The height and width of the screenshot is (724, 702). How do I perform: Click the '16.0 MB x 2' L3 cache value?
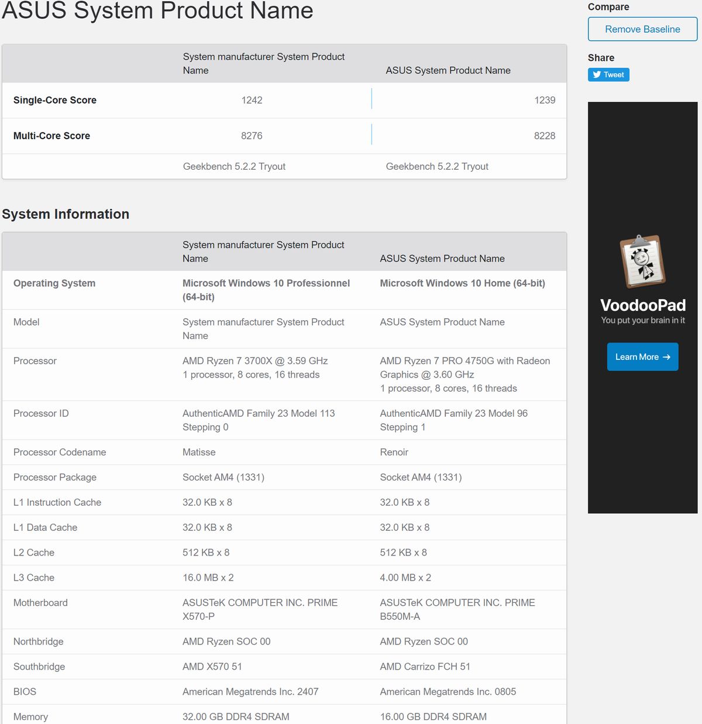click(x=208, y=578)
